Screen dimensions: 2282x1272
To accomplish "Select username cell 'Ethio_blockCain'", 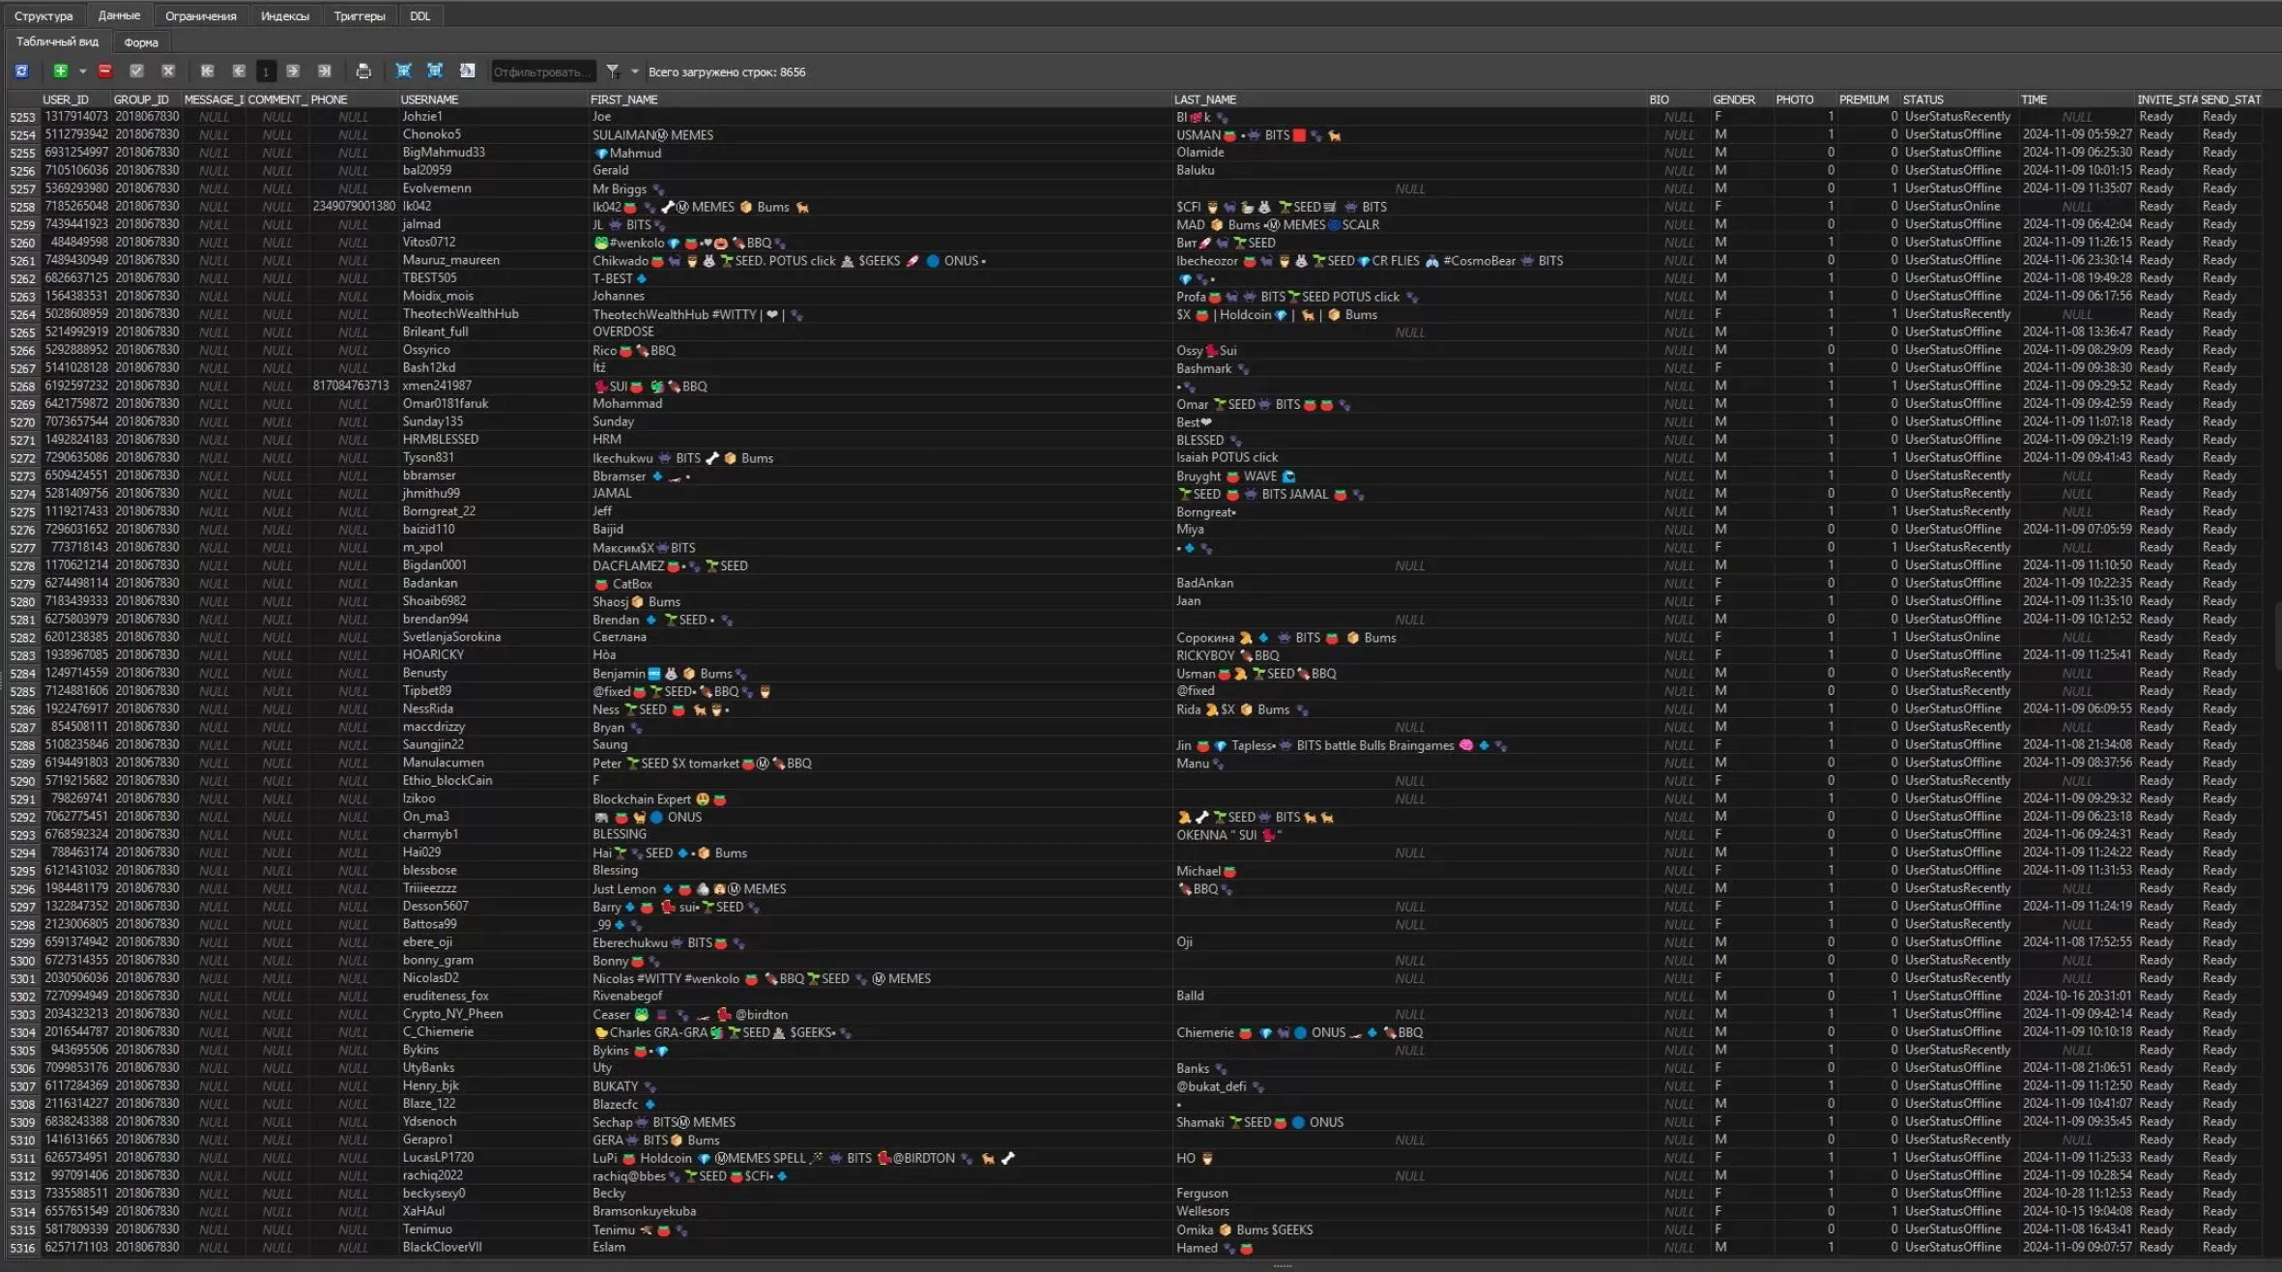I will tap(493, 781).
